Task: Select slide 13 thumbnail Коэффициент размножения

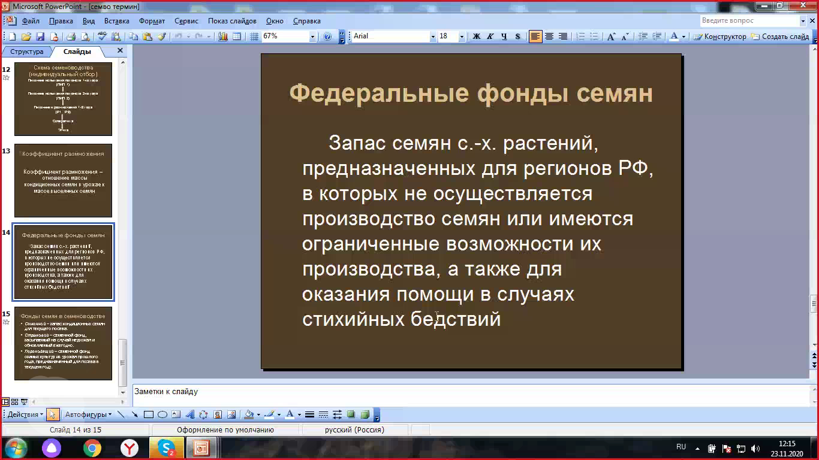Action: tap(63, 180)
